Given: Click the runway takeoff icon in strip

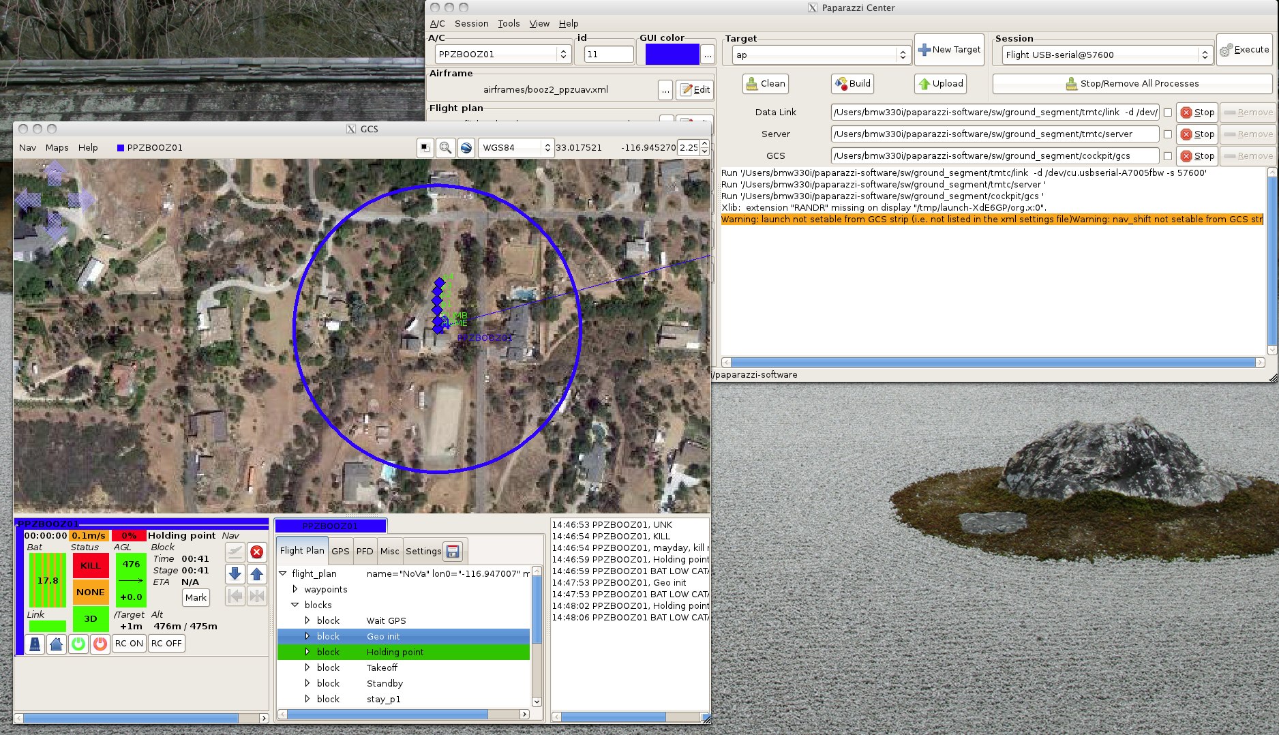Looking at the screenshot, I should (35, 644).
